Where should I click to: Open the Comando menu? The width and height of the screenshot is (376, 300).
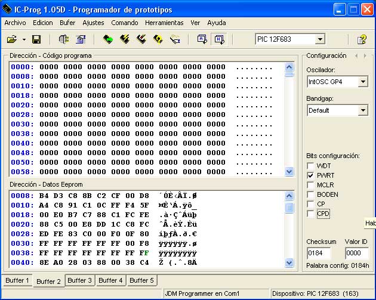tap(124, 23)
